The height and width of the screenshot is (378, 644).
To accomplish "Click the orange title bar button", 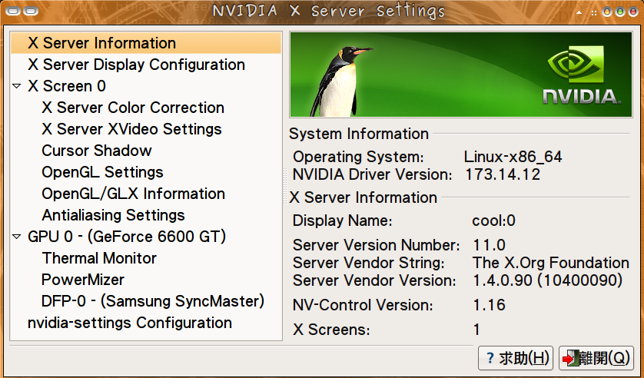I will (607, 12).
